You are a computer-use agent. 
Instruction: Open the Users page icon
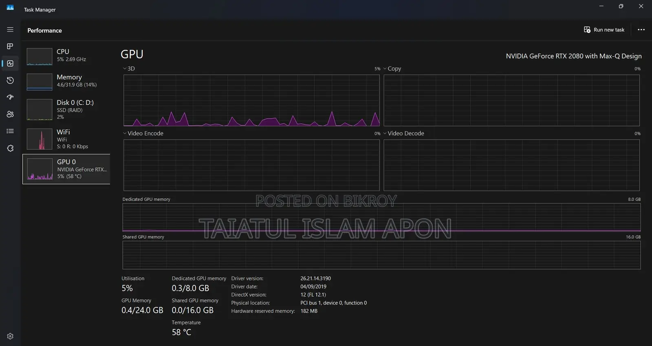(10, 114)
